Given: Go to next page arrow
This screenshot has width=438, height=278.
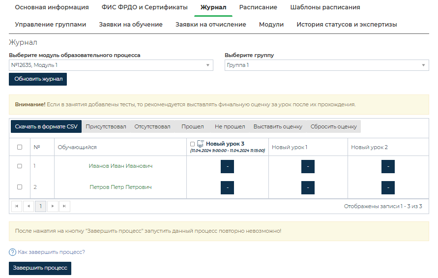Looking at the screenshot, I should click(x=53, y=207).
